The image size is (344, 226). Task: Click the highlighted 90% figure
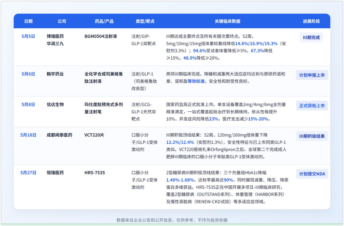click(228, 180)
